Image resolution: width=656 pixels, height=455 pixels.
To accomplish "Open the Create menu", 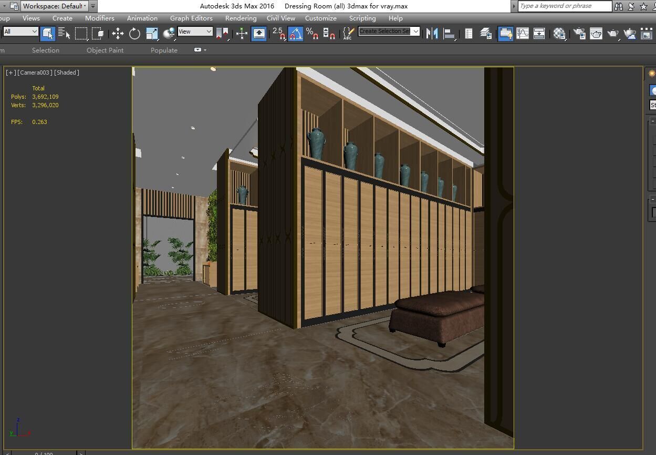I will tap(63, 18).
